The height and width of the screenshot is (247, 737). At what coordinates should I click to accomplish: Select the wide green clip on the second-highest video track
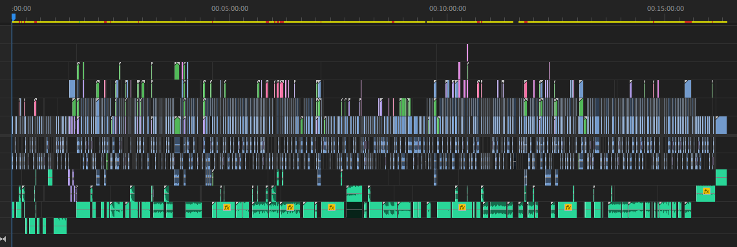(176, 71)
